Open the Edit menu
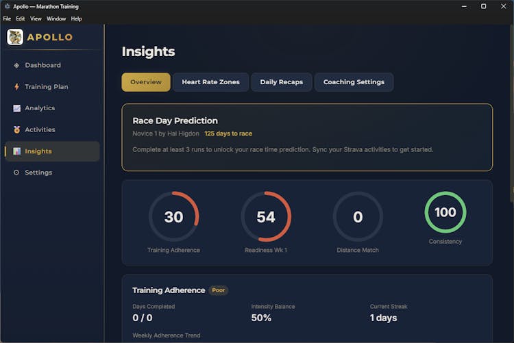514x343 pixels. pos(21,18)
